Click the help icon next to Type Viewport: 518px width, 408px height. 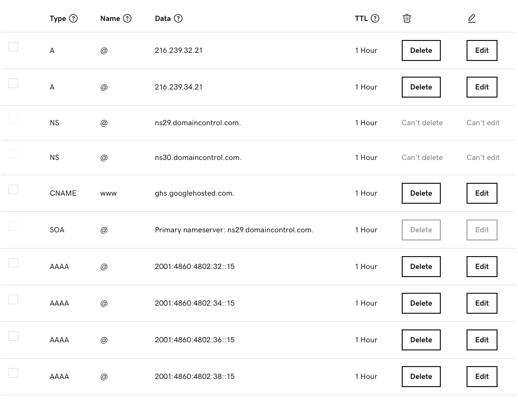point(73,19)
